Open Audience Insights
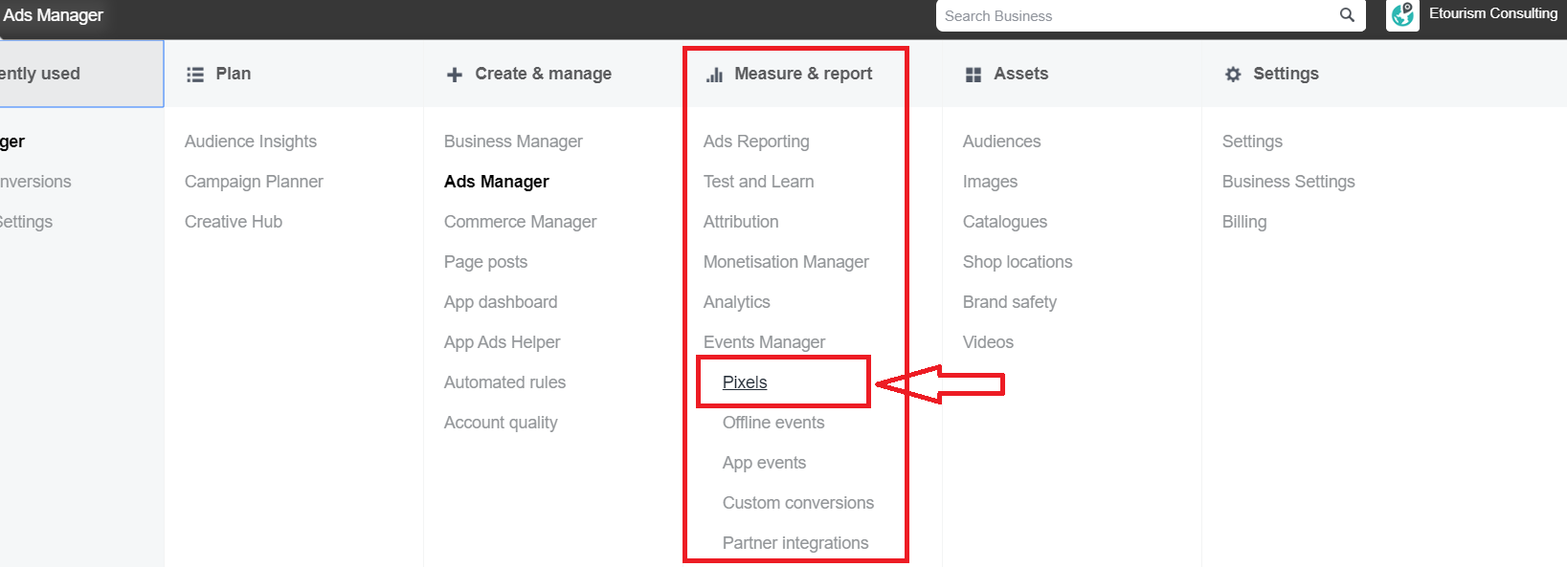 pos(251,142)
